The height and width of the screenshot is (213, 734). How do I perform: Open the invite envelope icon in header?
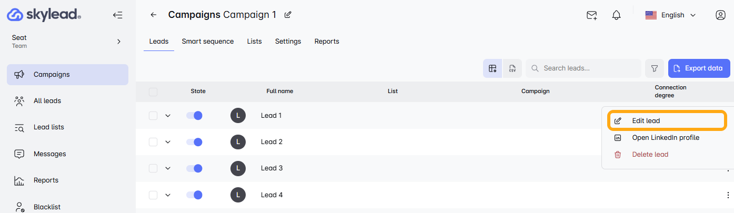pos(591,15)
